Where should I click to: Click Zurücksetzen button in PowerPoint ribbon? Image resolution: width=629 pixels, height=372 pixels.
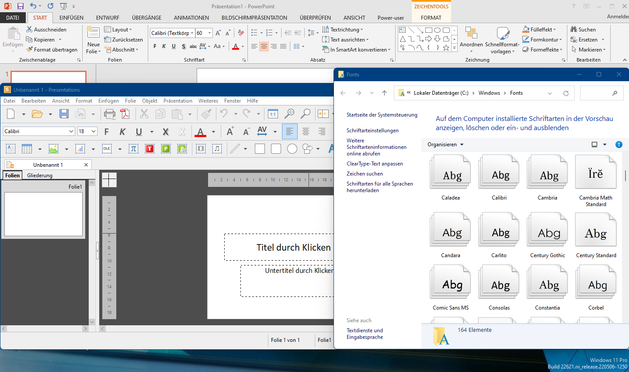click(x=124, y=39)
